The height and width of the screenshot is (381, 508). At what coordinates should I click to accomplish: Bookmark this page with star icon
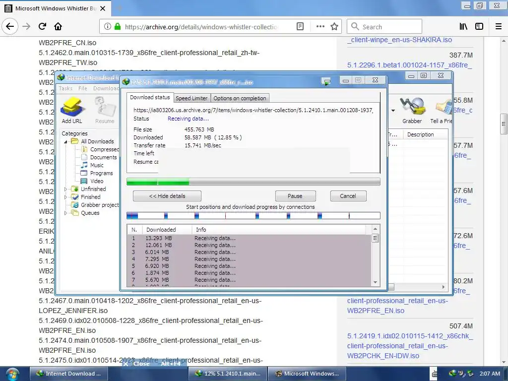pos(334,27)
